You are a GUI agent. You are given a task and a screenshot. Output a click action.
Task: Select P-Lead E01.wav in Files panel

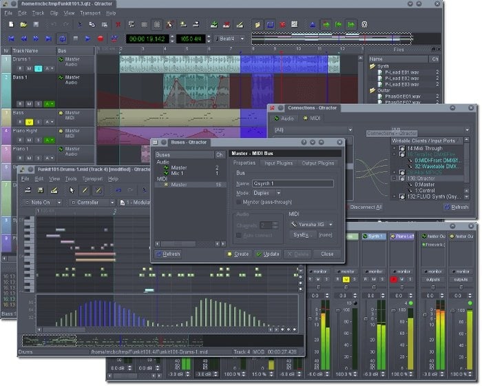pyautogui.click(x=401, y=72)
